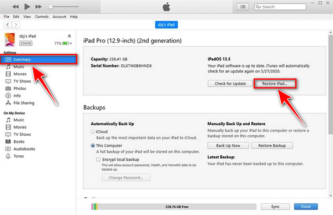Open the File menu

[6, 17]
